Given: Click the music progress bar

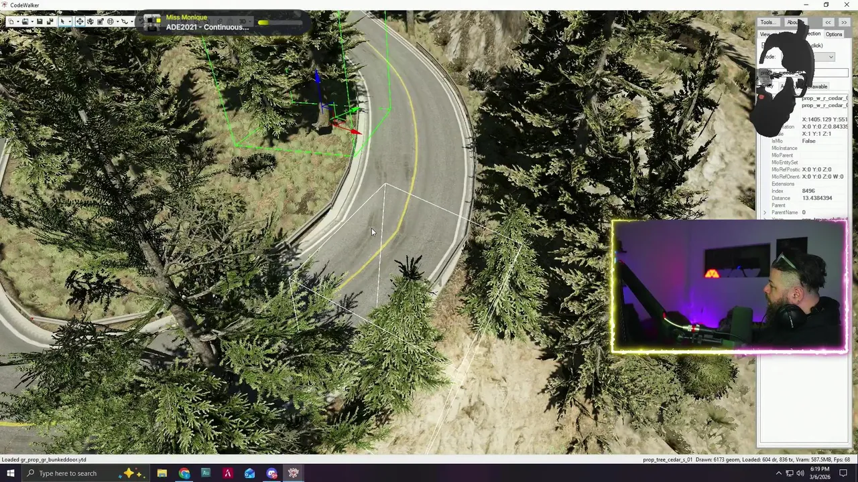Looking at the screenshot, I should pyautogui.click(x=280, y=23).
